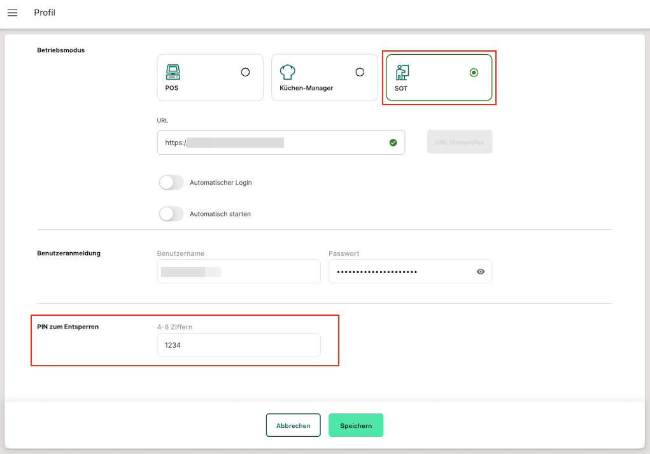Click the Küchen-Manager chef hat icon
Viewport: 650px width, 454px height.
click(287, 71)
